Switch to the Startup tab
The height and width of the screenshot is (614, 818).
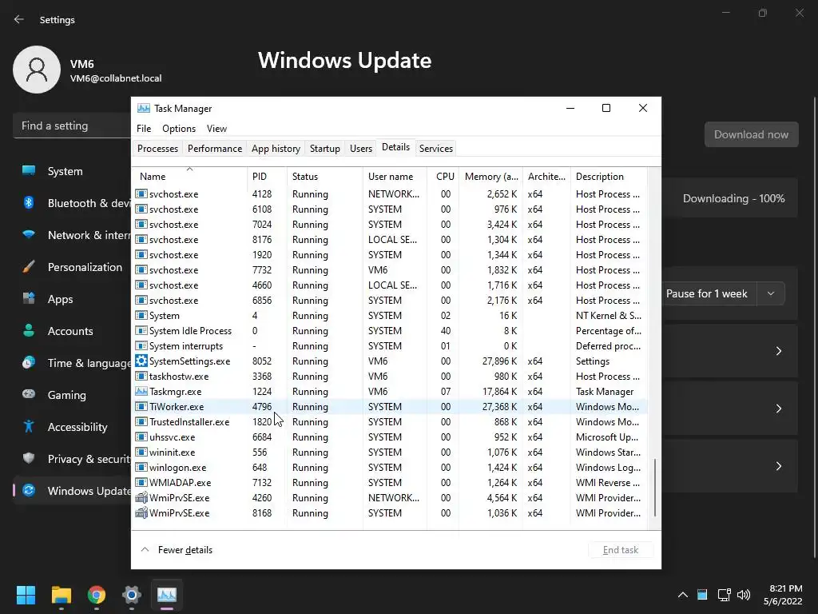324,148
